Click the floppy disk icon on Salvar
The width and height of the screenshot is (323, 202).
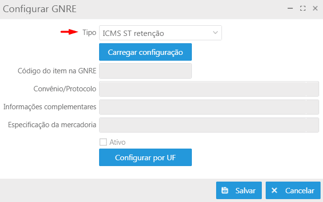(225, 190)
